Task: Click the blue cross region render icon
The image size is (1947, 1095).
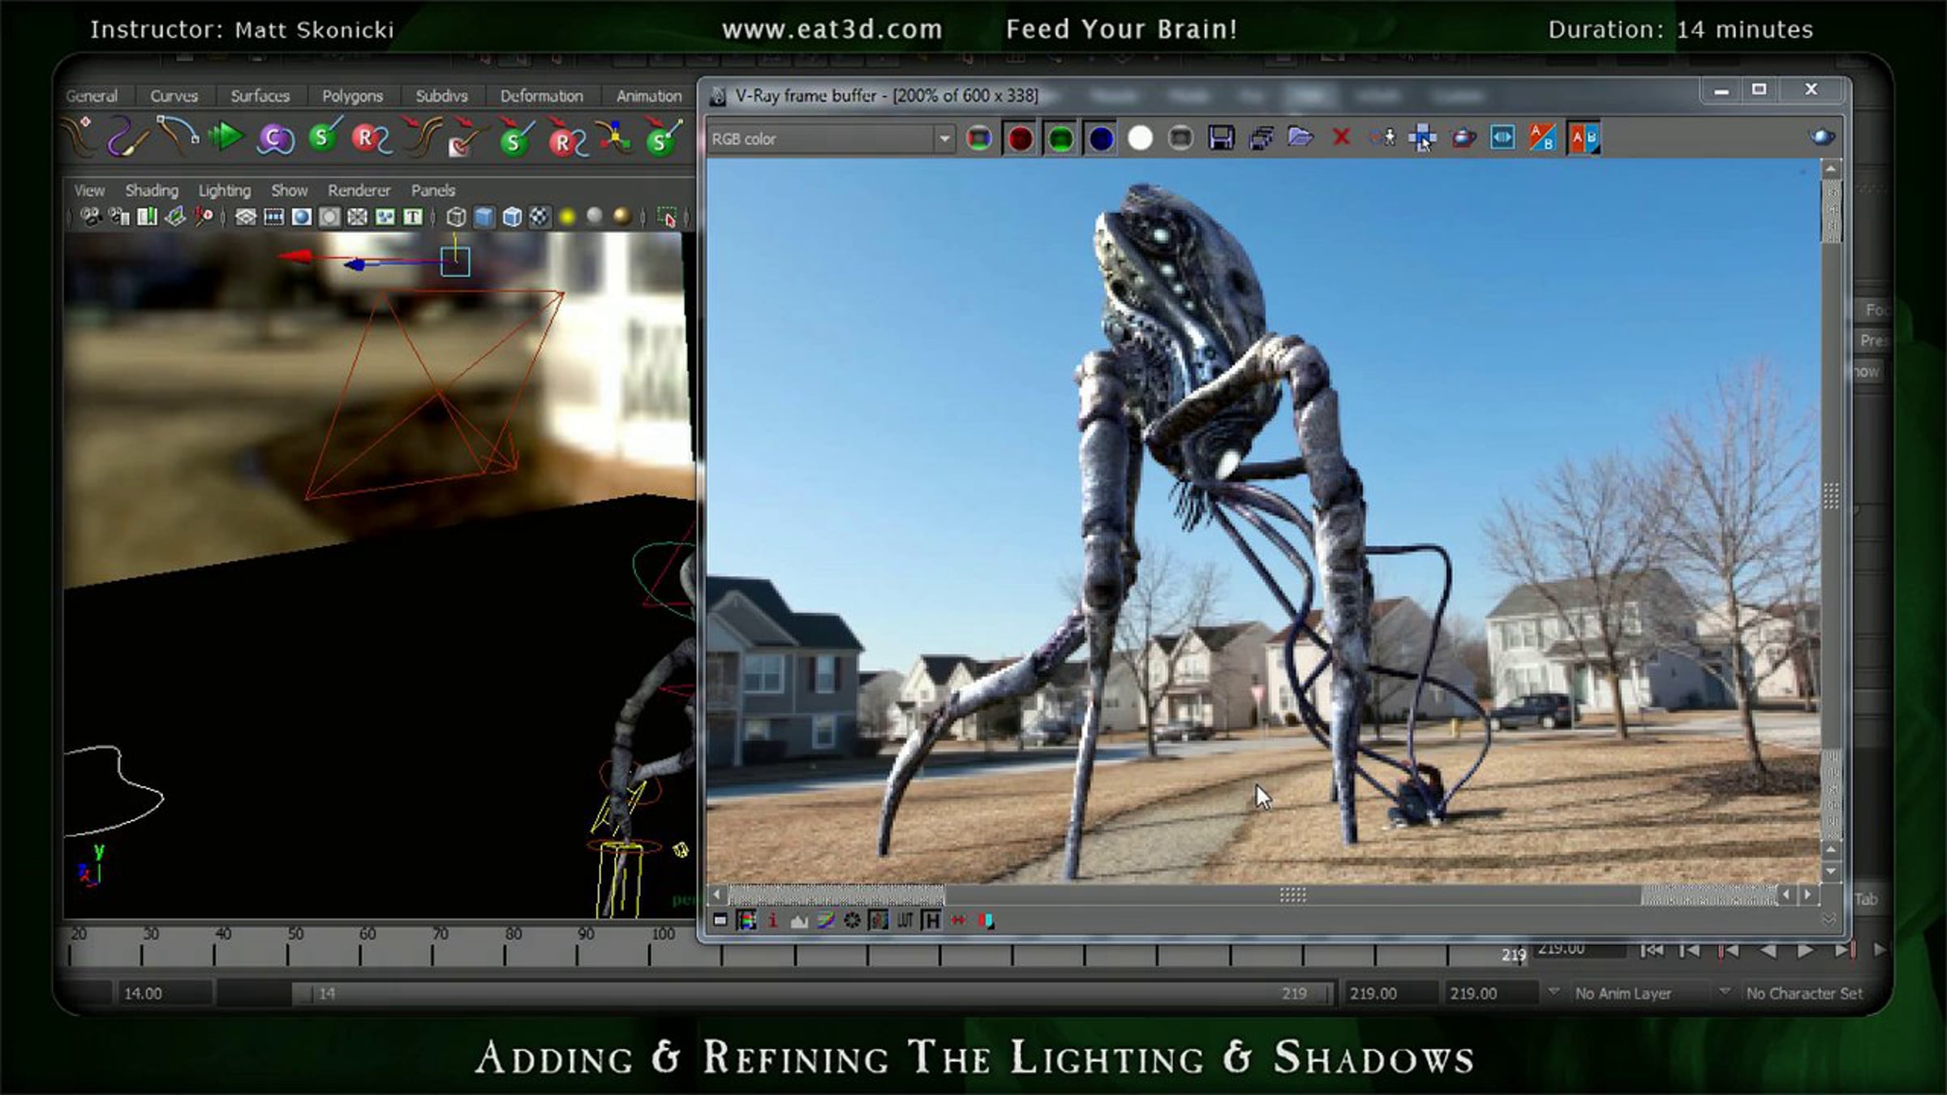Action: click(1422, 139)
